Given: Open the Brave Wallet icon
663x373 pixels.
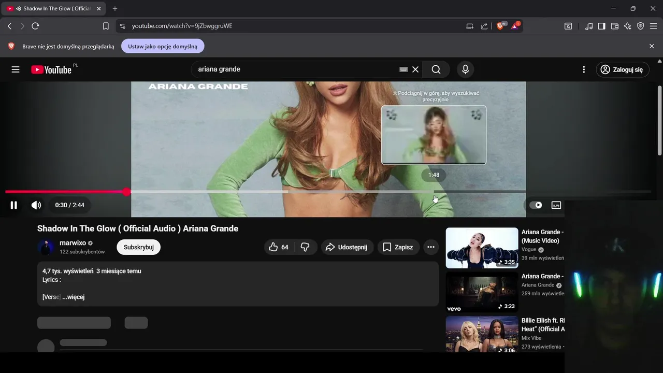Looking at the screenshot, I should (x=615, y=26).
